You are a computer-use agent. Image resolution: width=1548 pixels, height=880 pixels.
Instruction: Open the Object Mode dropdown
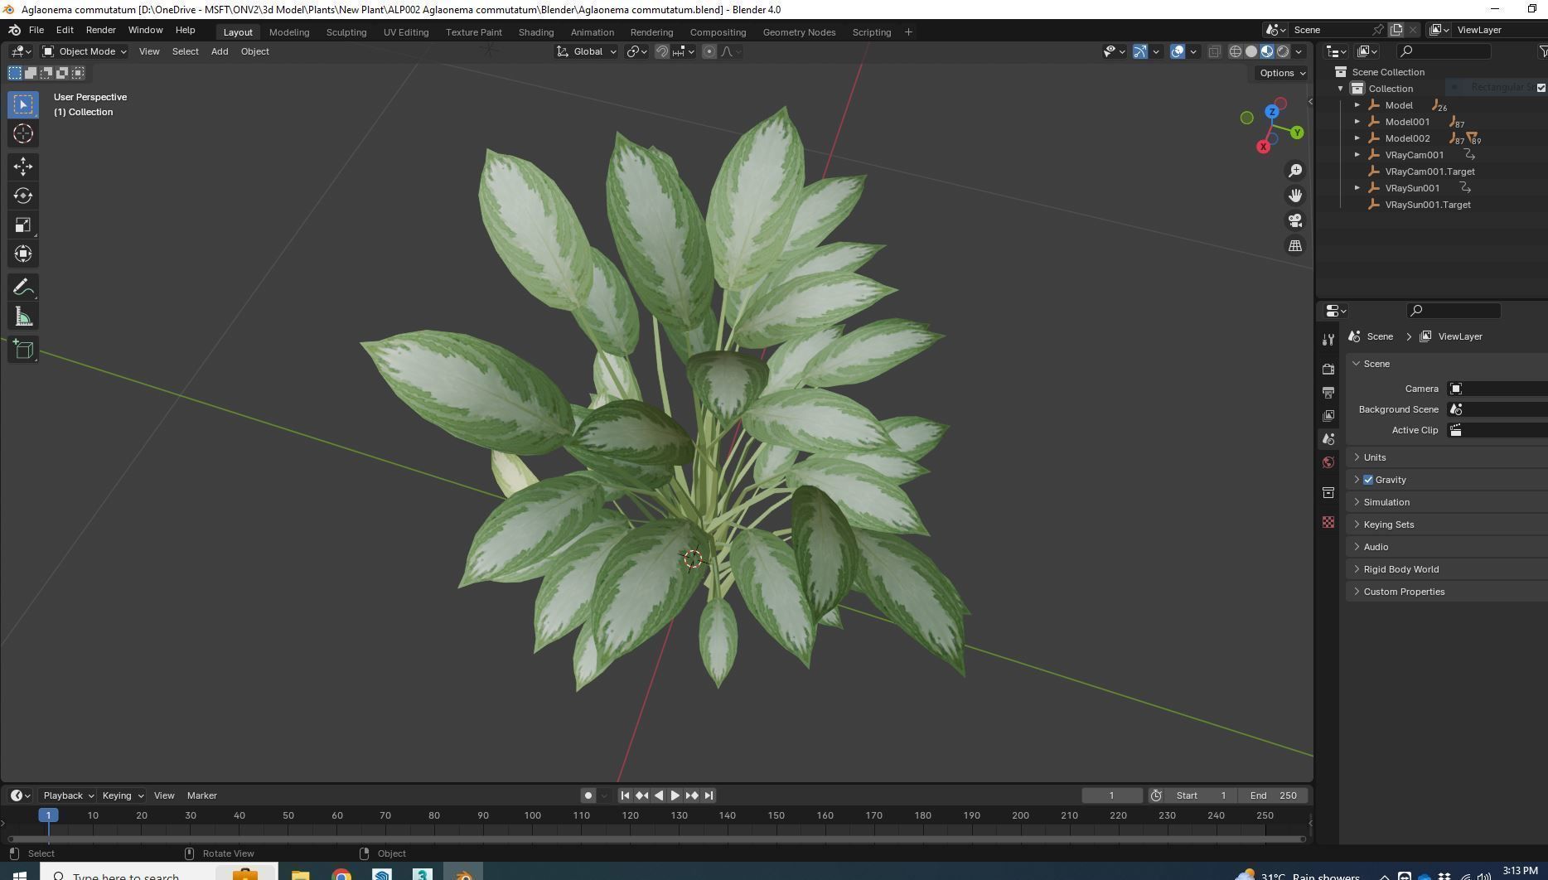pyautogui.click(x=85, y=51)
